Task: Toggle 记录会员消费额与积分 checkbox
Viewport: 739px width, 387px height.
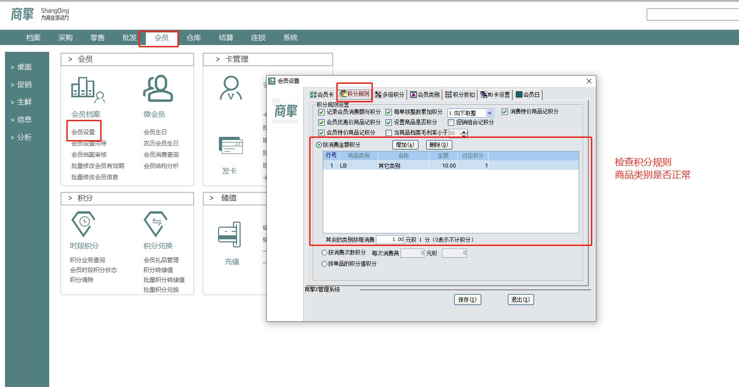Action: tap(321, 112)
